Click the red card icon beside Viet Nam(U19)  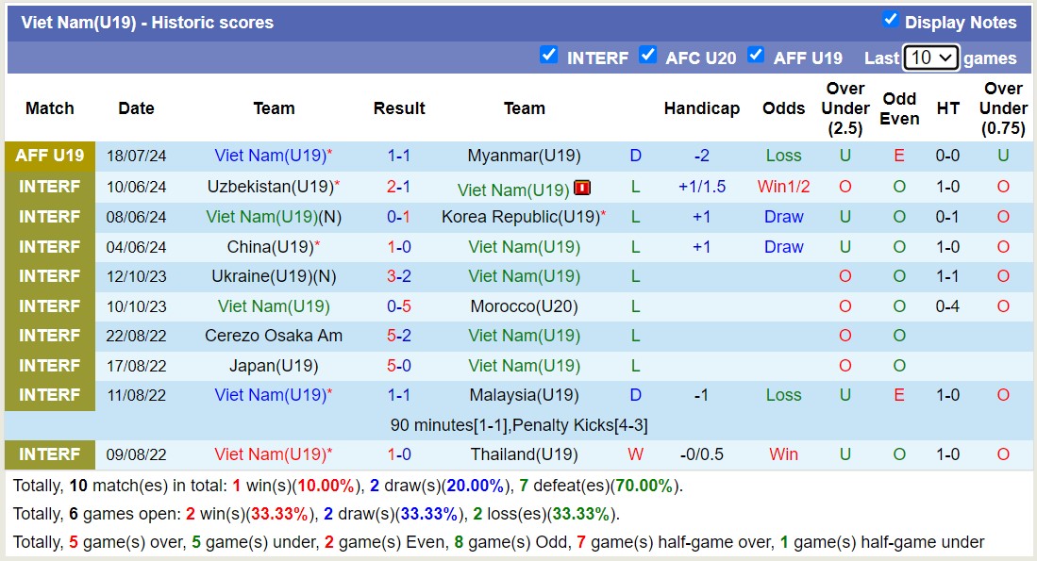pos(582,188)
